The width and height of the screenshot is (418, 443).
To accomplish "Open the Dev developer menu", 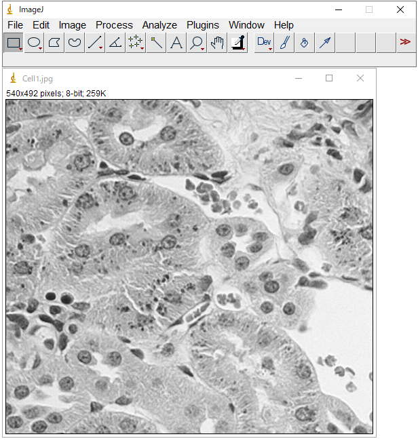I will pyautogui.click(x=264, y=43).
